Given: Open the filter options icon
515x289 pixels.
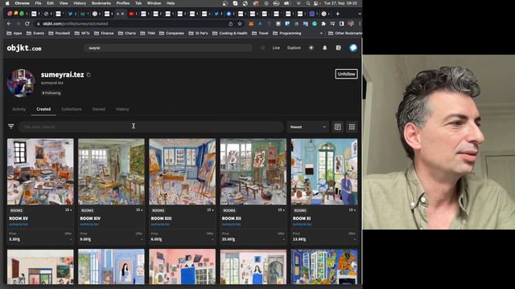Looking at the screenshot, I should coord(10,126).
